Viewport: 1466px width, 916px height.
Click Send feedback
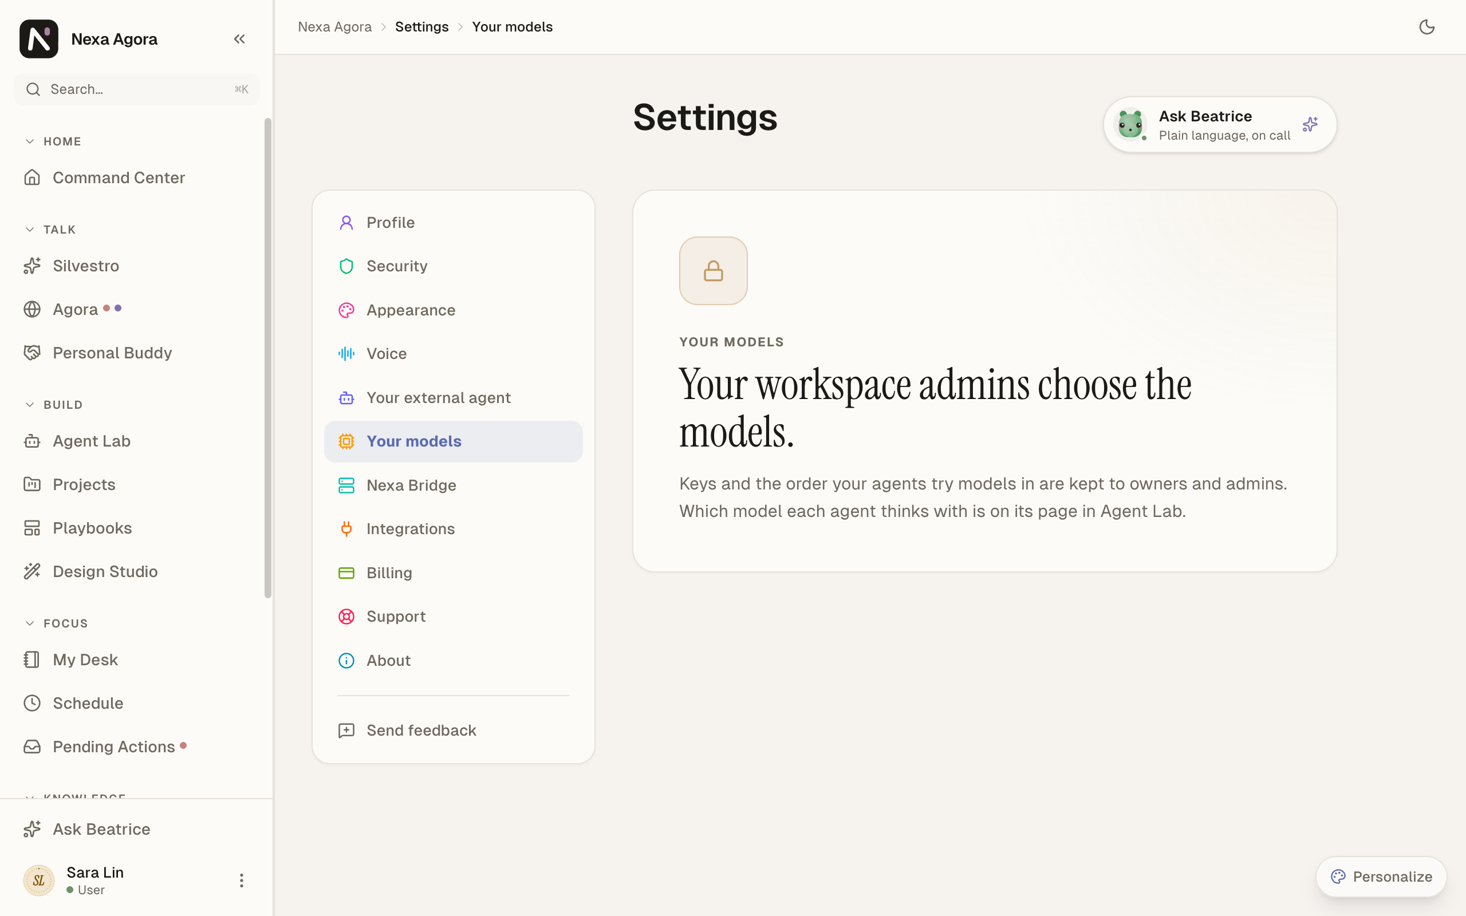453,731
